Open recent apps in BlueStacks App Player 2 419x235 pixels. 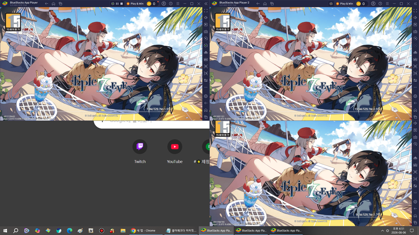point(272,4)
